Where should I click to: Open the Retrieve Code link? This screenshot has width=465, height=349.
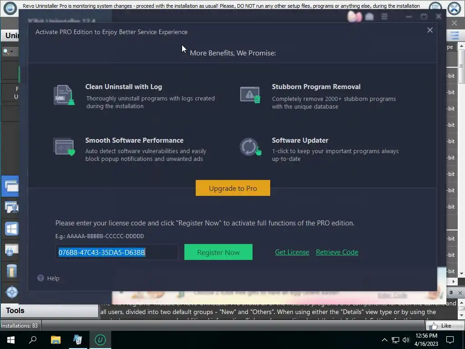click(337, 252)
